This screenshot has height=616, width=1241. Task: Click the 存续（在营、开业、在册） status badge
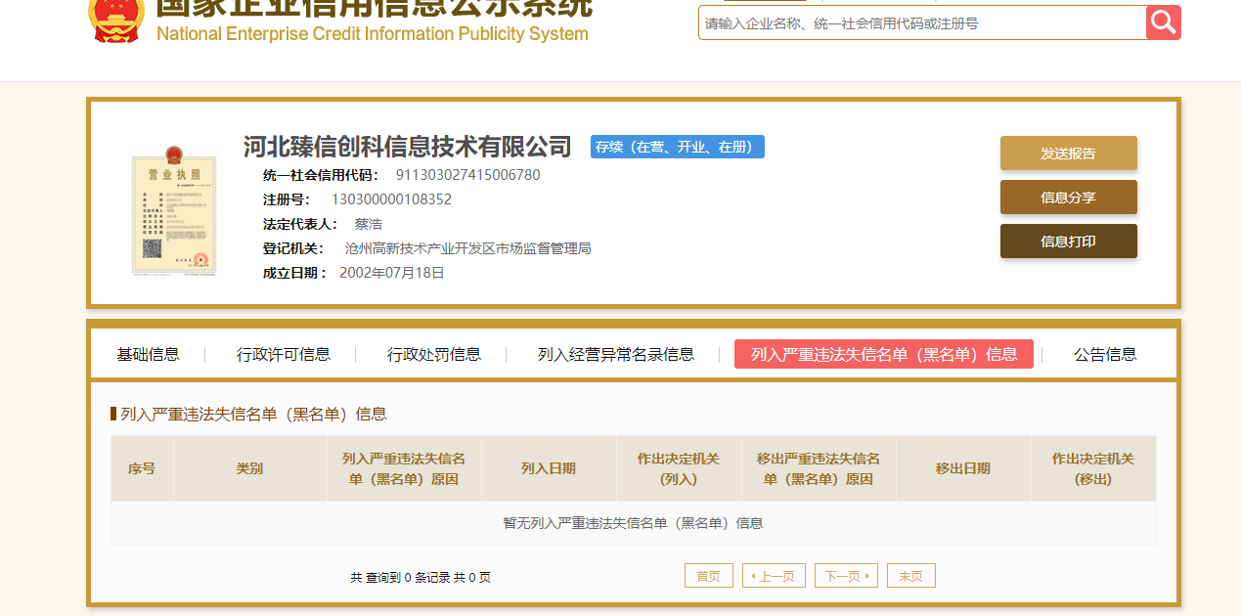coord(678,147)
